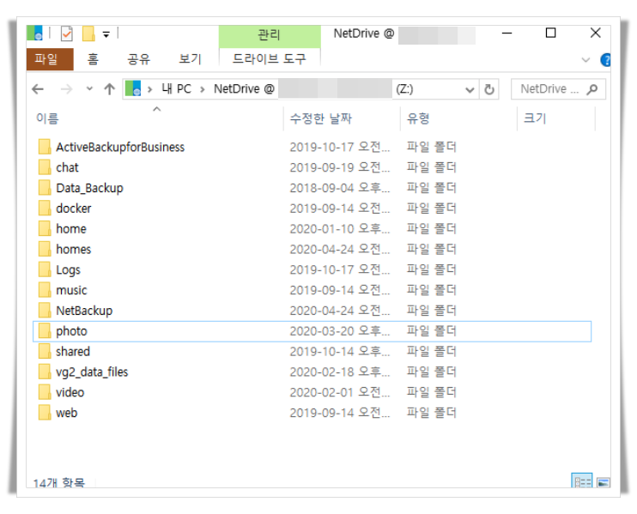Maximize the NetDrive window

pos(550,33)
